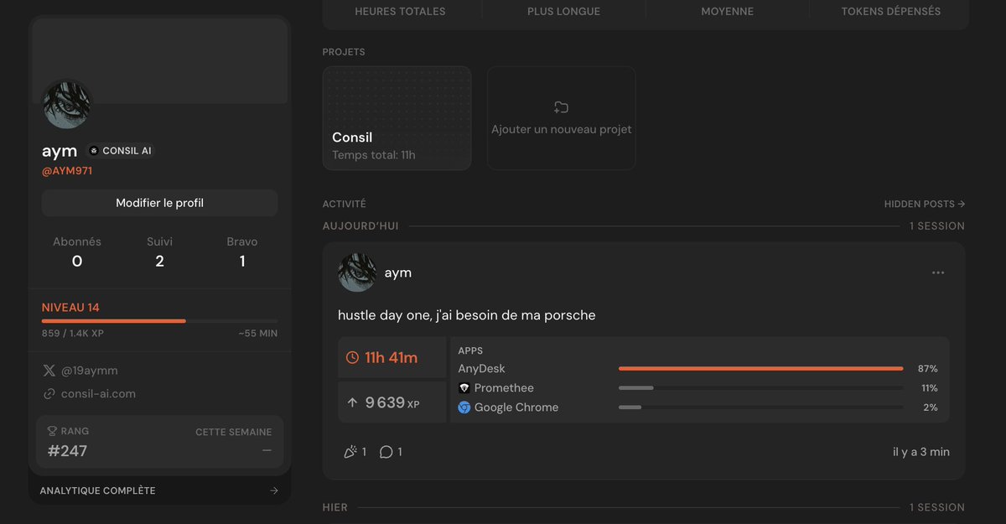Screen dimensions: 1006x524
Task: Click the '859 / 1.4K XP' text
Action: [x=71, y=334]
